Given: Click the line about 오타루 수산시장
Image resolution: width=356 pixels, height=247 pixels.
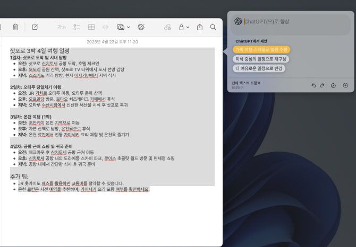Looking at the screenshot, I should click(x=73, y=105).
